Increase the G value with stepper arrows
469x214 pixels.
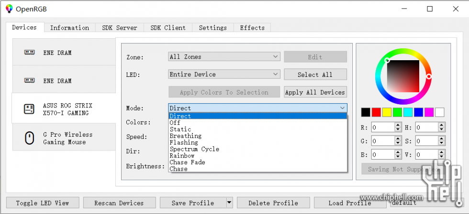[x=398, y=138]
